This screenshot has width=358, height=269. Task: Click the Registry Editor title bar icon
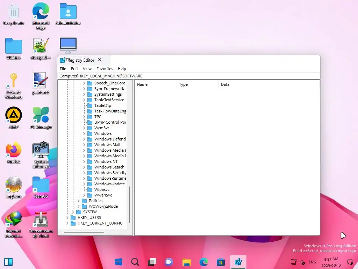pos(63,60)
